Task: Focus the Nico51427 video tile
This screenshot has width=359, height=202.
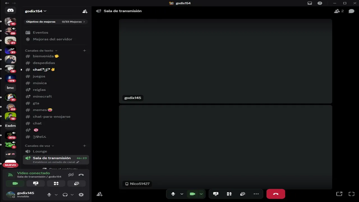Action: [x=225, y=147]
